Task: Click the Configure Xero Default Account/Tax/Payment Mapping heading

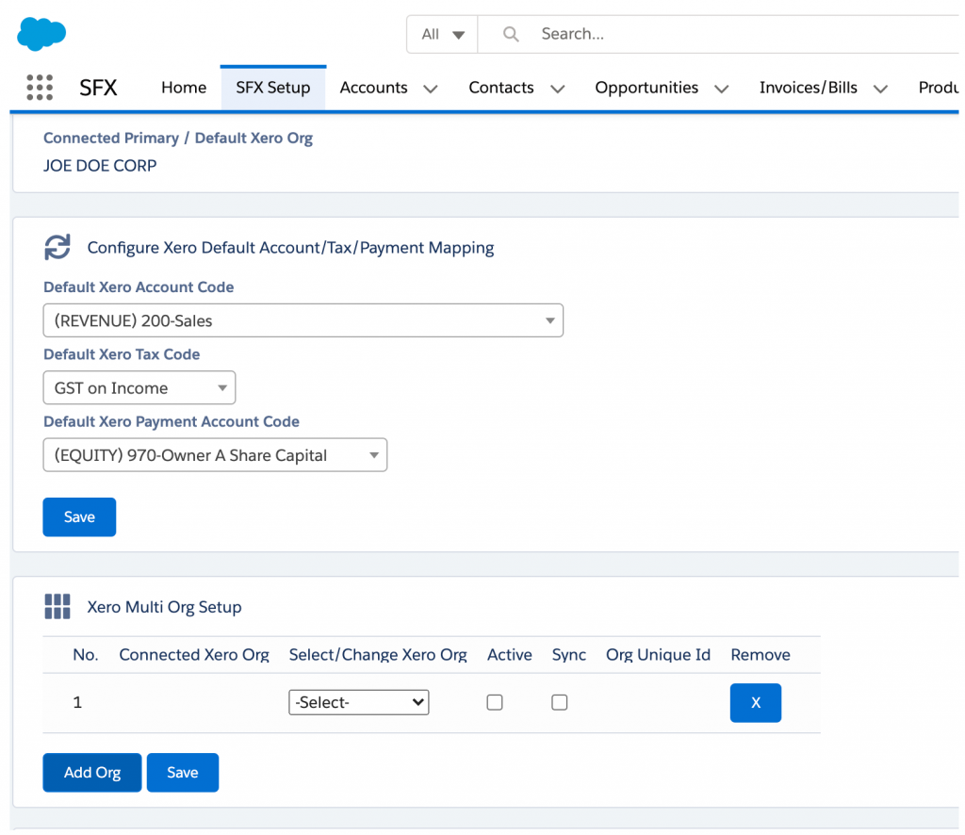Action: point(290,247)
